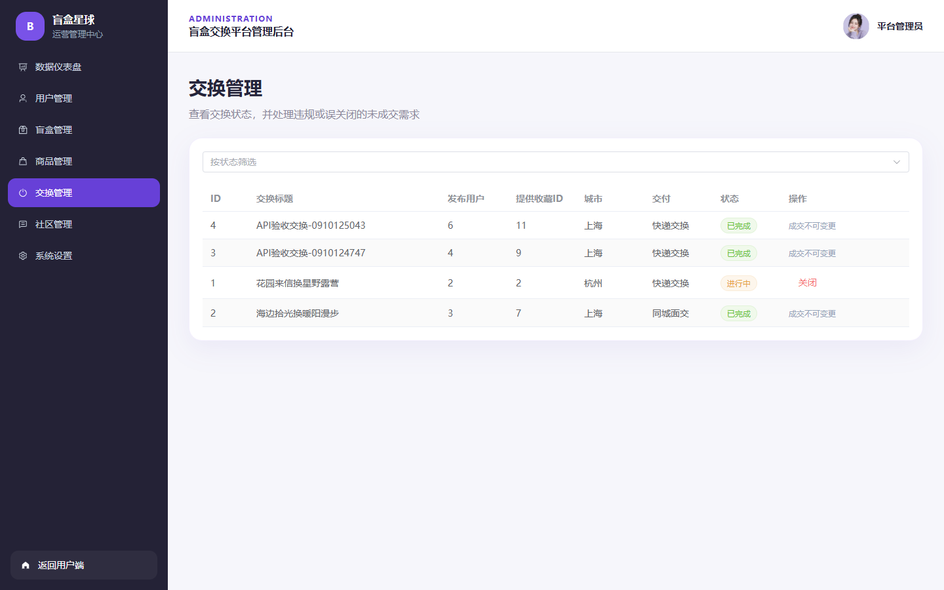Expand the filter using the chevron arrow
944x590 pixels.
pos(897,162)
